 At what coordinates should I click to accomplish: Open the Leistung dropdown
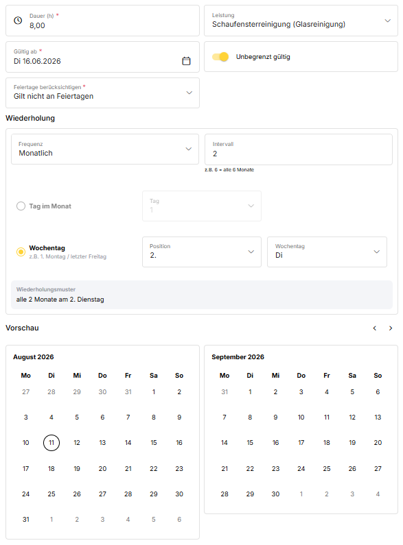[x=301, y=21]
